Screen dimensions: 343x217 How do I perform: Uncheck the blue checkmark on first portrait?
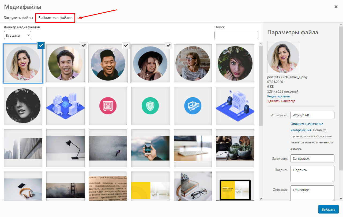[x=41, y=45]
